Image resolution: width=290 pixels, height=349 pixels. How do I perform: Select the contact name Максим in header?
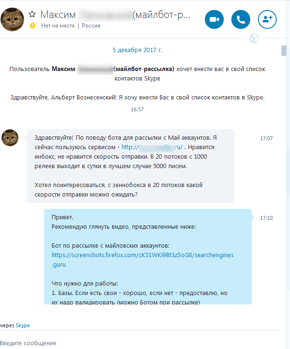click(58, 15)
